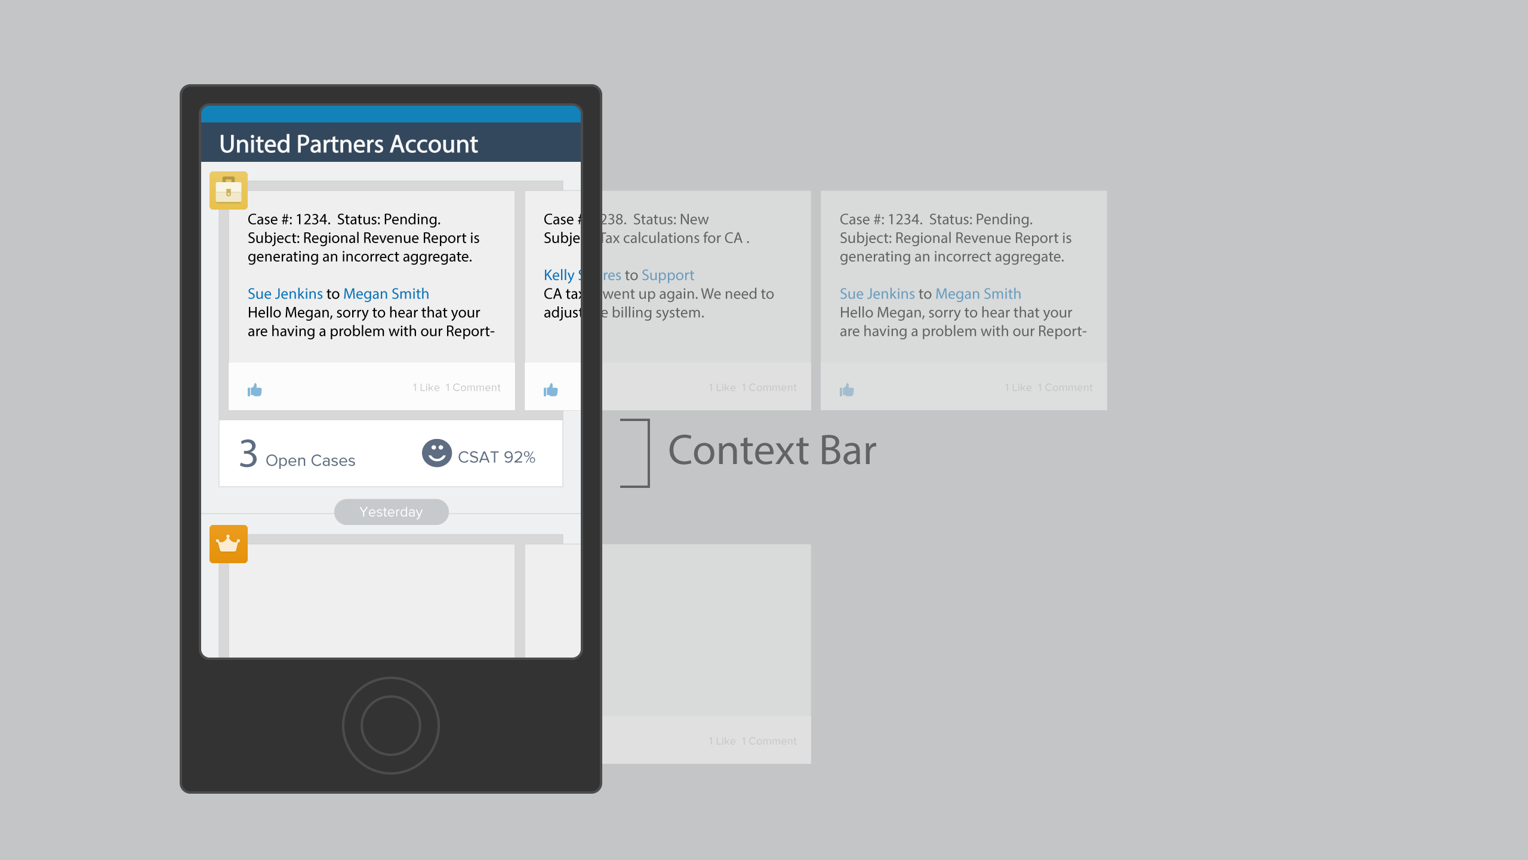1528x860 pixels.
Task: Click the thumbs up icon on first case card
Action: click(x=255, y=389)
